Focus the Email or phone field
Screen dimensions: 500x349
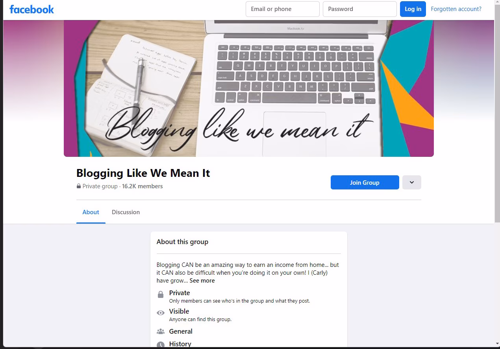[x=283, y=9]
